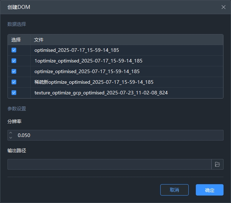Image resolution: width=231 pixels, height=203 pixels.
Task: Click the 文件 column header
Action: 39,40
